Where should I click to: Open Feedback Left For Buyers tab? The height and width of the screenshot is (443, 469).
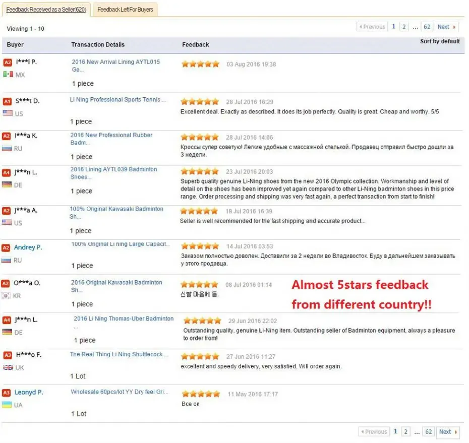[x=125, y=10]
